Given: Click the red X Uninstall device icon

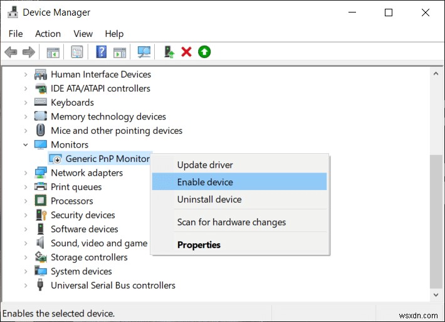Looking at the screenshot, I should click(x=186, y=52).
